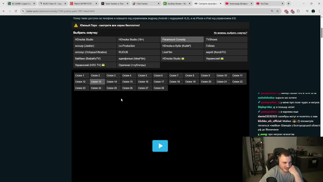Select the октопус (Octopus/Ultradox) voiceover
Viewport: 323px width, 182px height.
pyautogui.click(x=95, y=52)
